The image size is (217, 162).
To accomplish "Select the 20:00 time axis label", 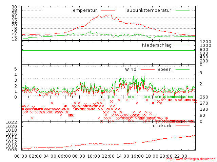I will (x=166, y=156).
